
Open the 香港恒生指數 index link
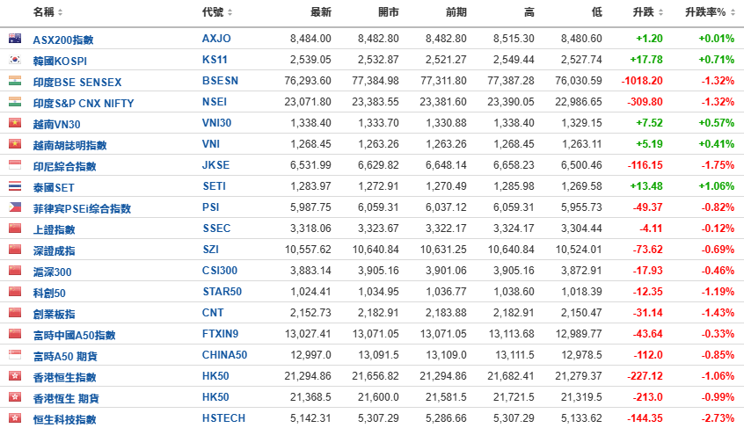(x=64, y=378)
